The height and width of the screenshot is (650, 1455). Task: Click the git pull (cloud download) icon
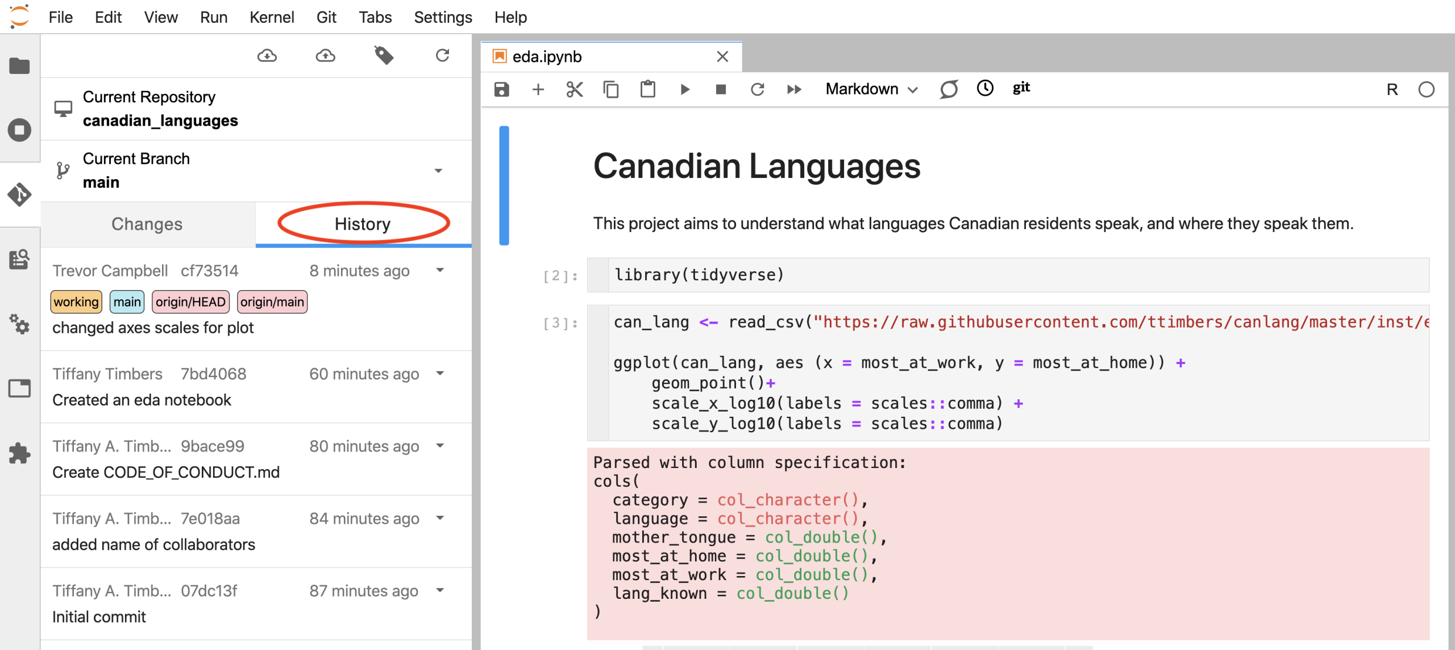tap(267, 56)
